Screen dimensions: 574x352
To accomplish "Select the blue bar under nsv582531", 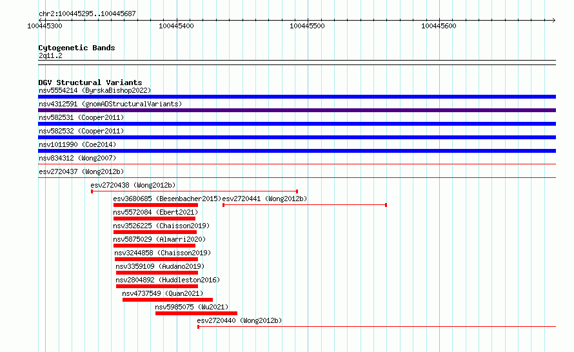I will pos(297,124).
